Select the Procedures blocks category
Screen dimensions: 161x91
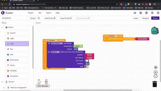(17, 76)
